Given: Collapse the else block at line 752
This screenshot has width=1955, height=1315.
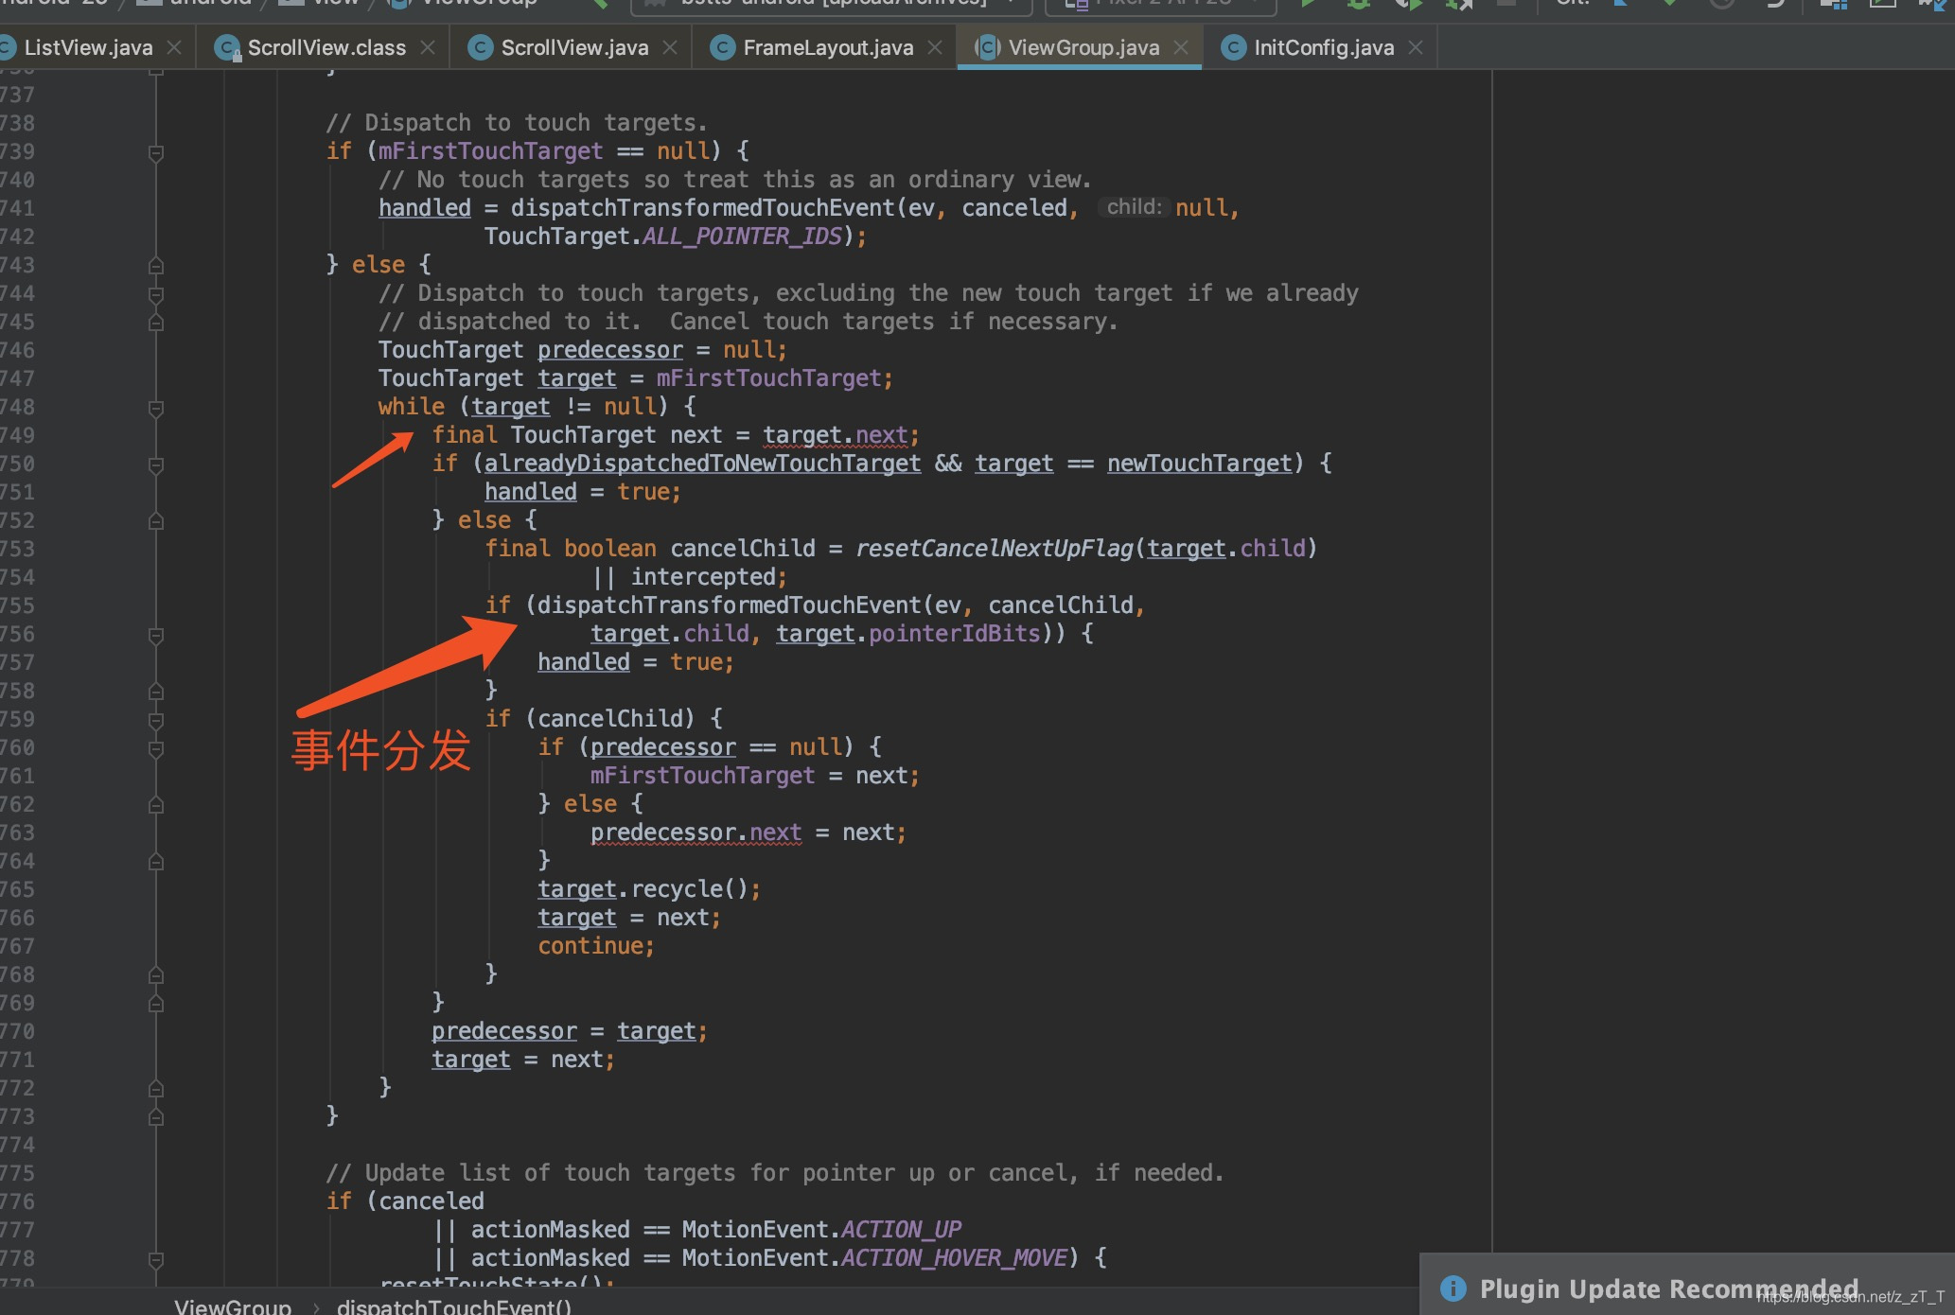Looking at the screenshot, I should [156, 521].
